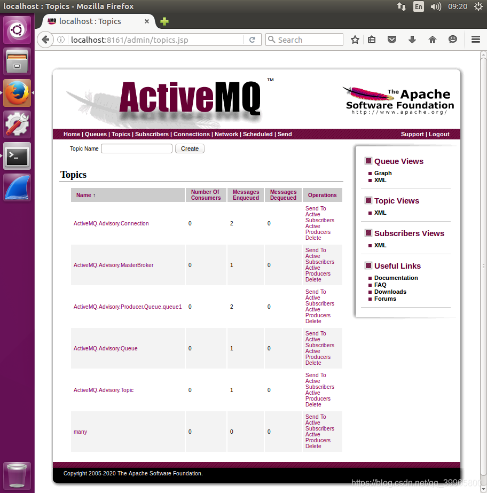
Task: Open Graph under Queue Views
Action: pos(383,173)
